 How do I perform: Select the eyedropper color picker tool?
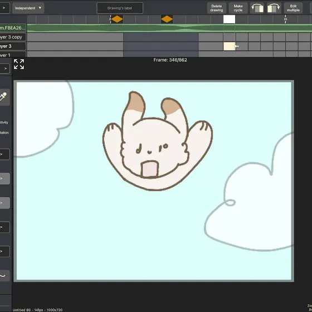3,97
